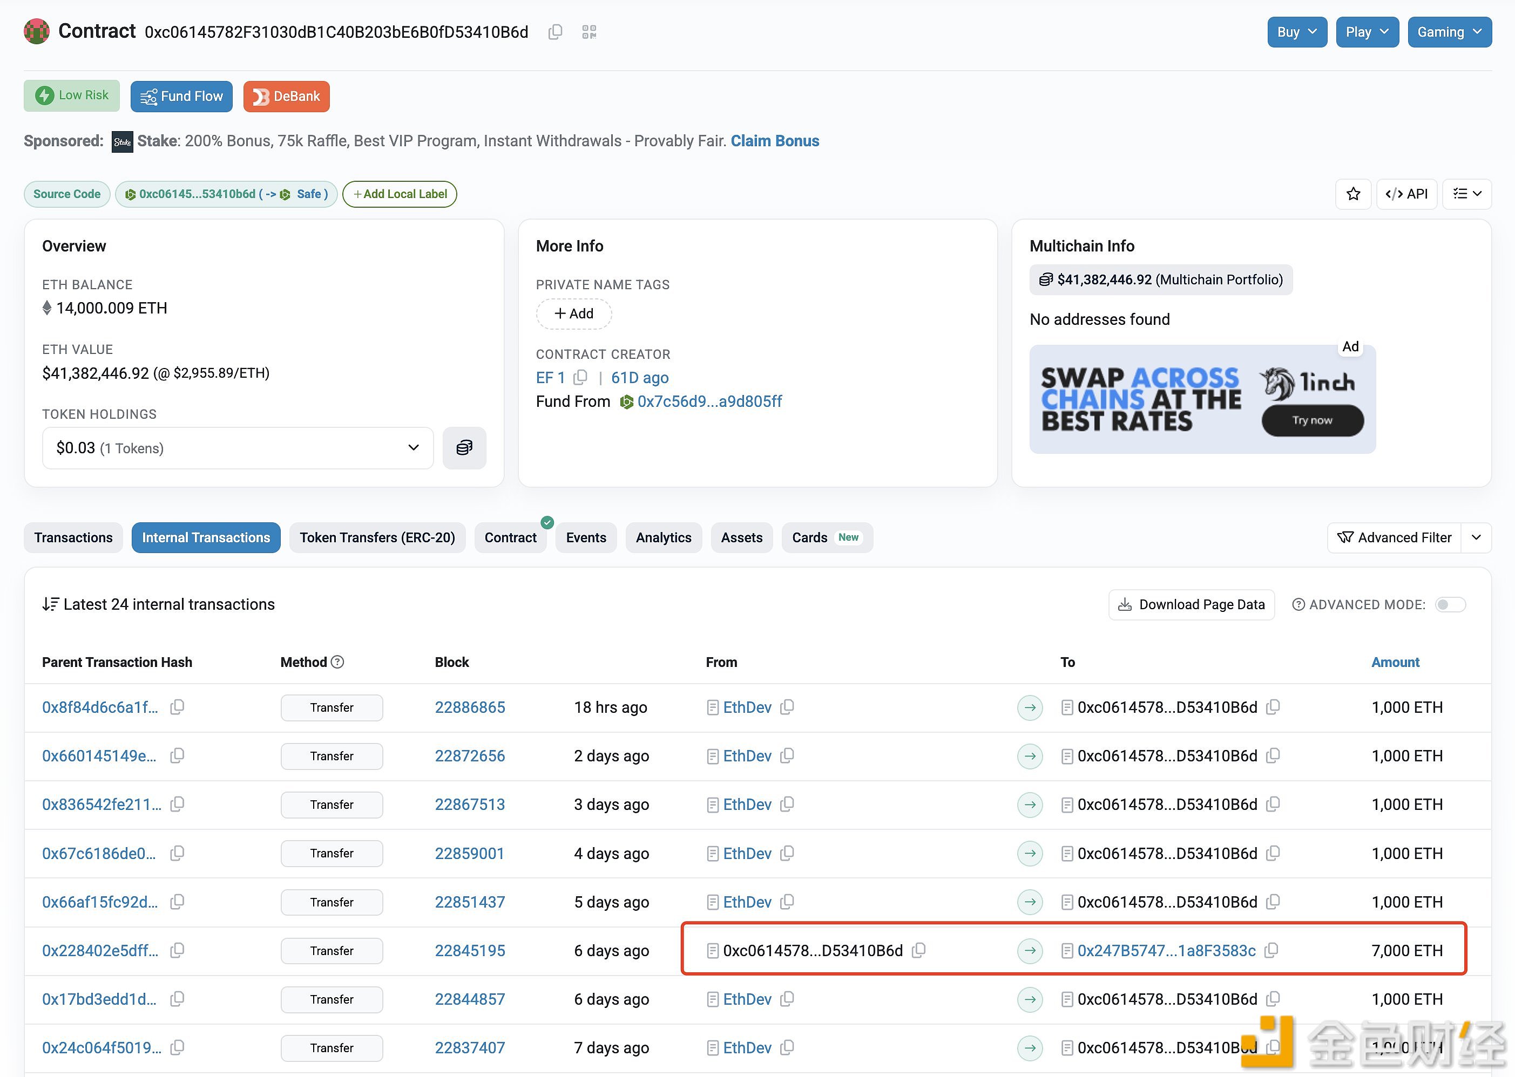
Task: Expand Advanced Filter arrow options
Action: point(1476,537)
